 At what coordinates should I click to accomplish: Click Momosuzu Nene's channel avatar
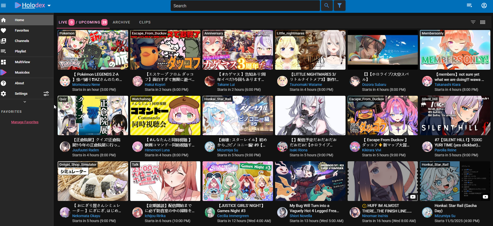[65, 81]
